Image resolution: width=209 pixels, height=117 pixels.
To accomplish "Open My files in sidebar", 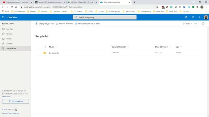I will pos(15,29).
